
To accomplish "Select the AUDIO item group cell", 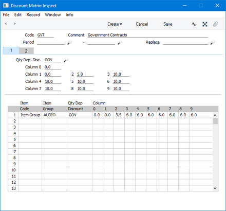I will [54, 115].
